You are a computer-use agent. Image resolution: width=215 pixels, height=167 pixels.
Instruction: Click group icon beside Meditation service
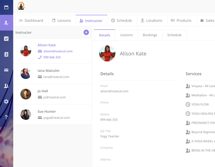point(188,95)
